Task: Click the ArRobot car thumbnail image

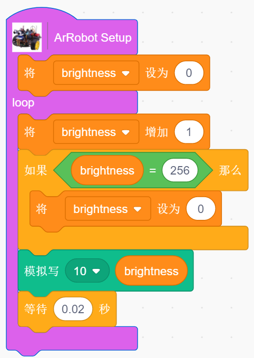Action: point(27,37)
